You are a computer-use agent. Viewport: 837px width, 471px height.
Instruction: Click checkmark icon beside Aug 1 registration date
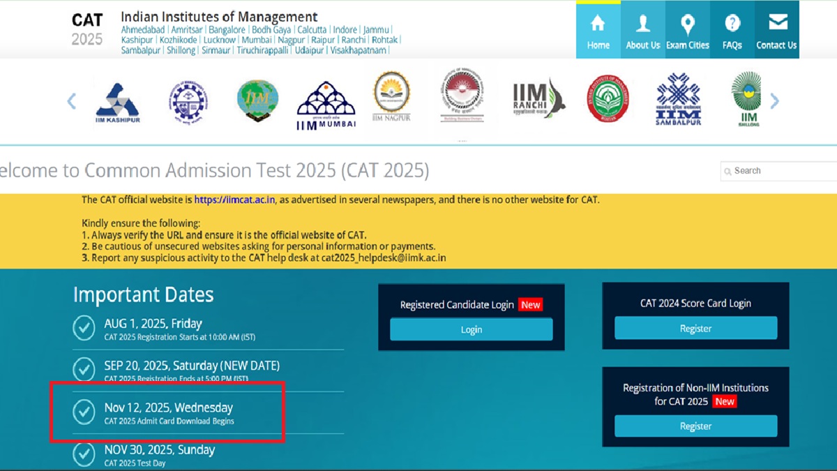[x=84, y=328]
